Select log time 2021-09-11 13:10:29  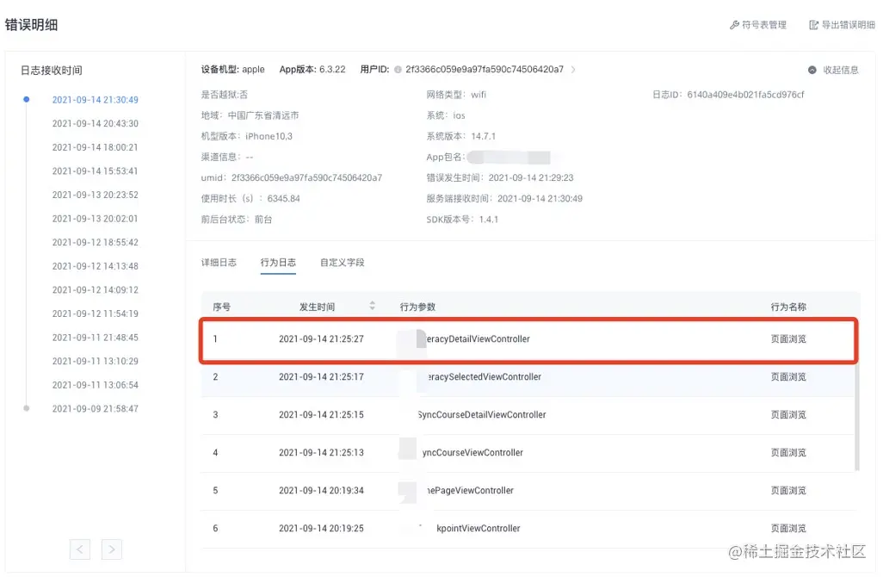pyautogui.click(x=96, y=361)
